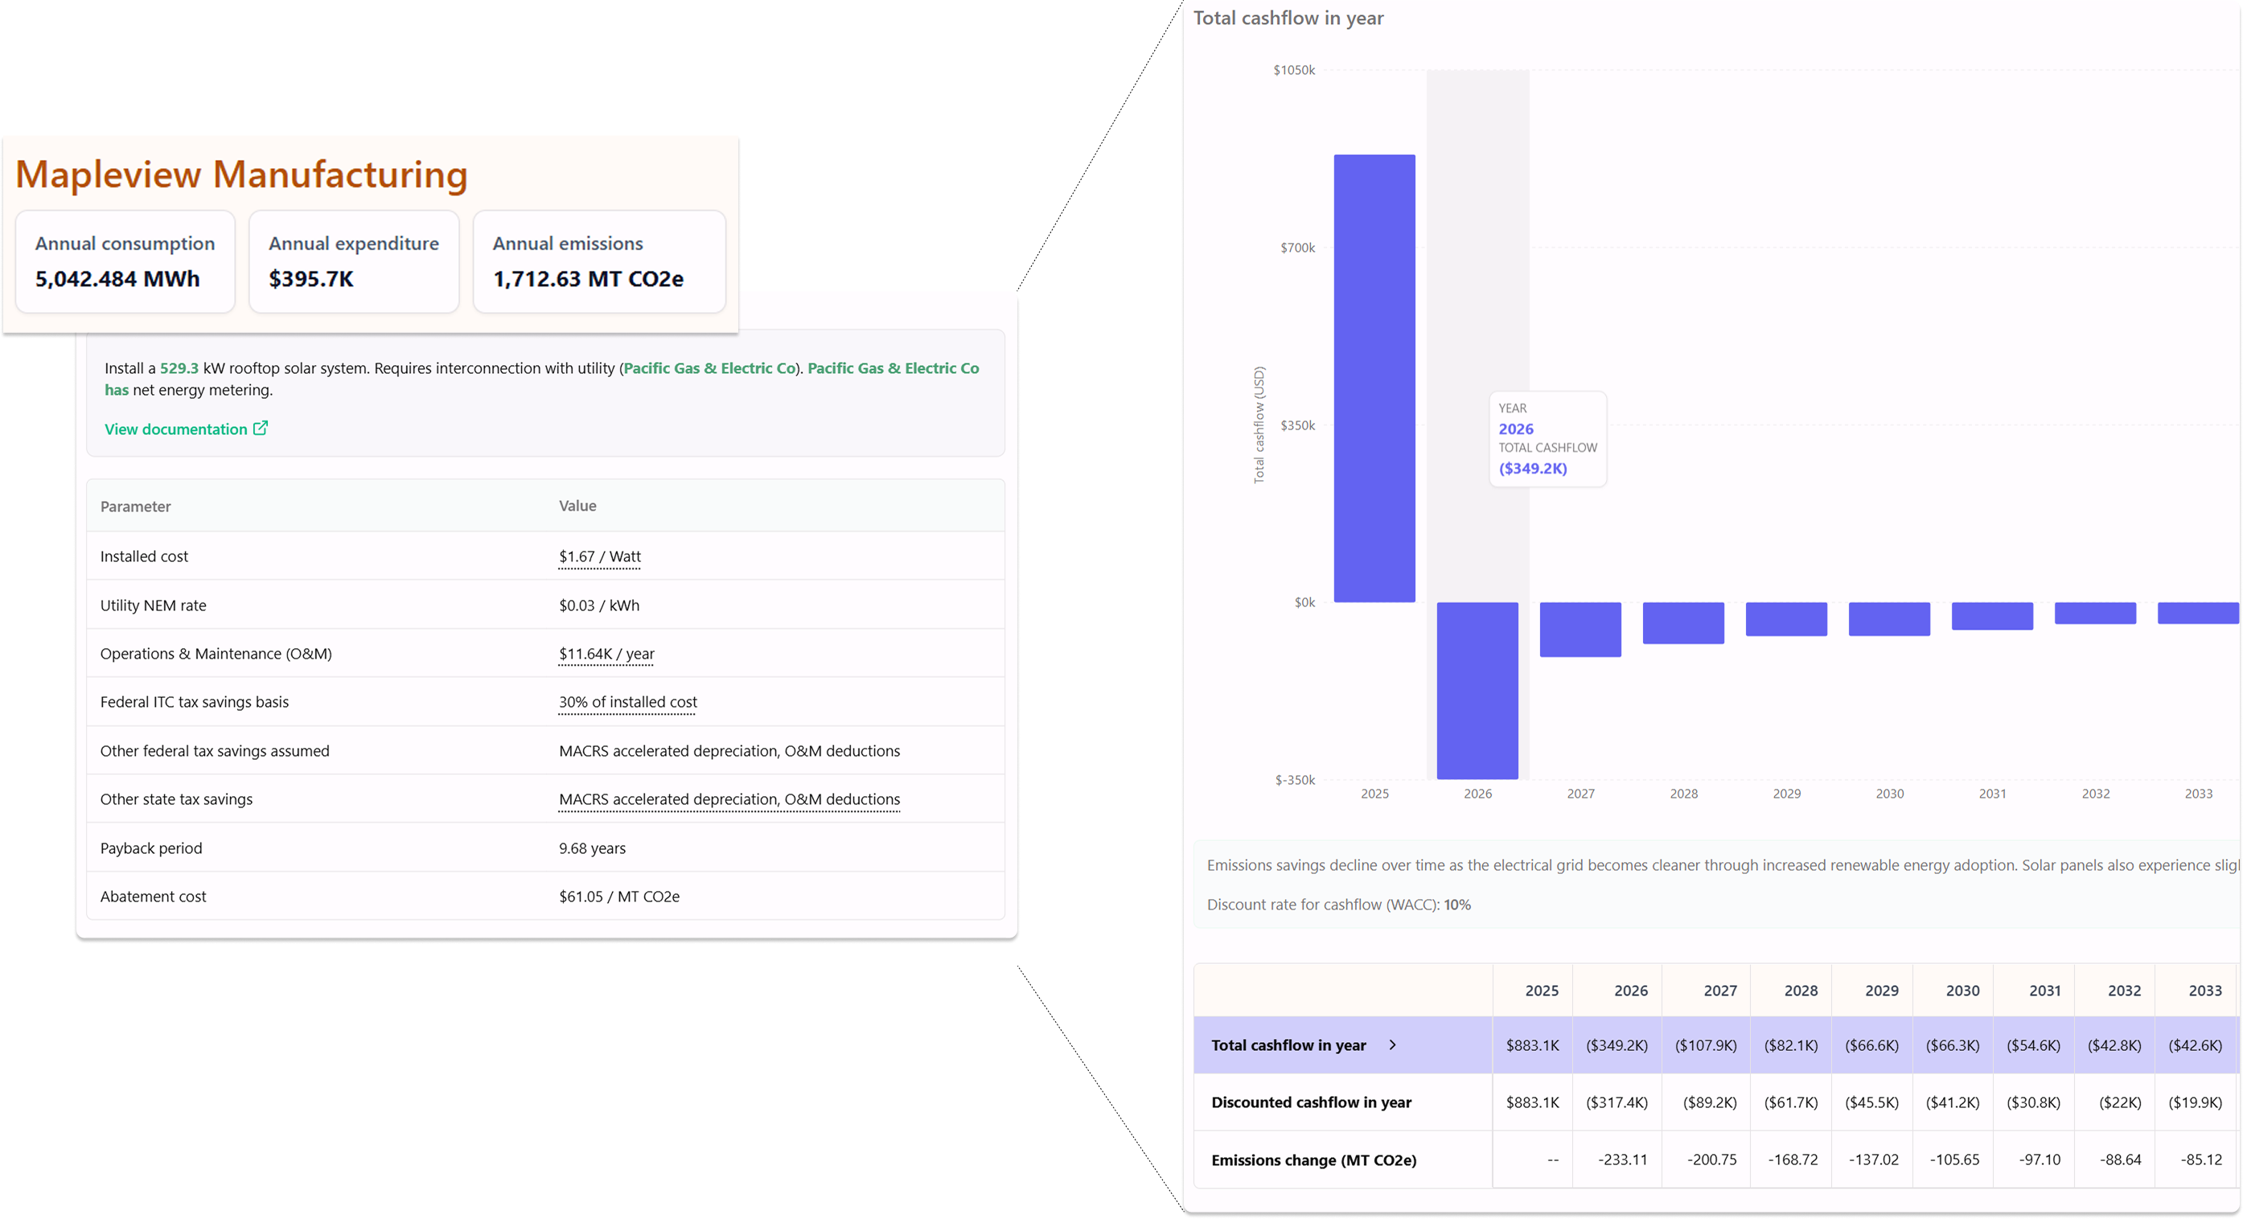Click the 2025 cashflow bar in chart
Viewport: 2243px width, 1219px height.
[x=1374, y=378]
